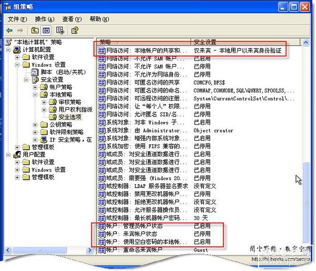Collapse the 计算机配置 tree node
The image size is (316, 271).
(8, 50)
